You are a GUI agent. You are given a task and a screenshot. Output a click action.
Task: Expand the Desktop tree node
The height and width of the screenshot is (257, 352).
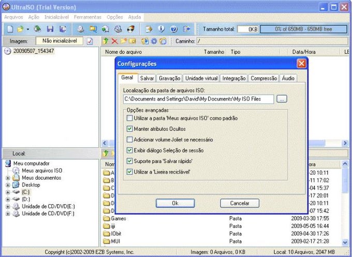(x=8, y=185)
